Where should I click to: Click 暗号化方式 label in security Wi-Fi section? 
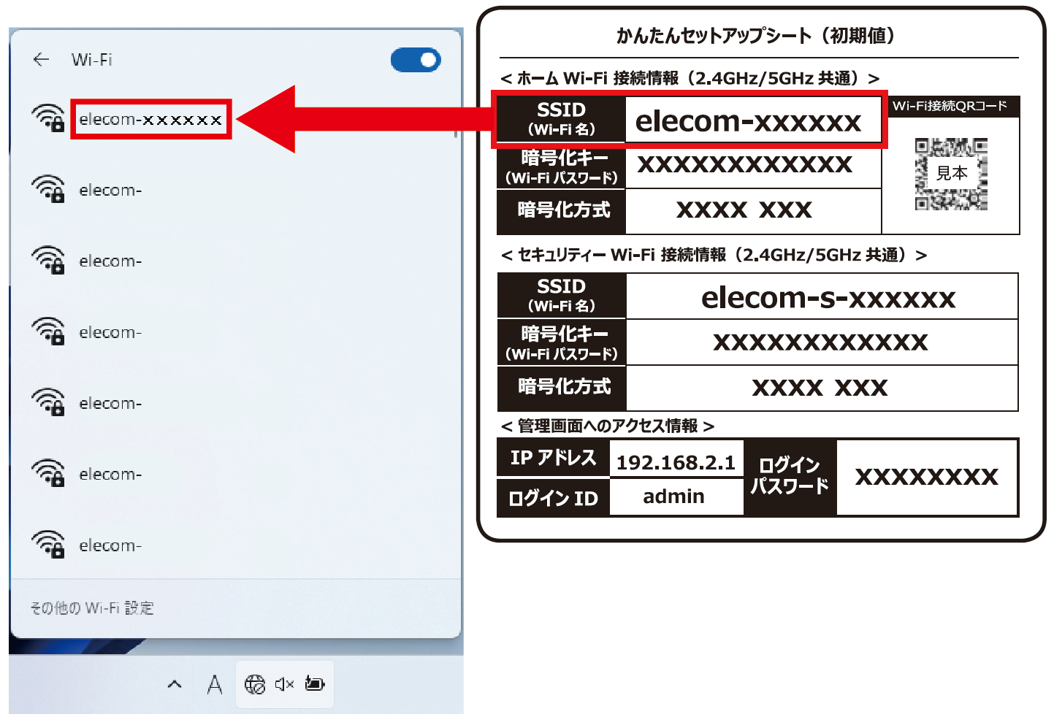point(561,387)
